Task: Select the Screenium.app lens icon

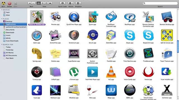Action: [x=74, y=35]
